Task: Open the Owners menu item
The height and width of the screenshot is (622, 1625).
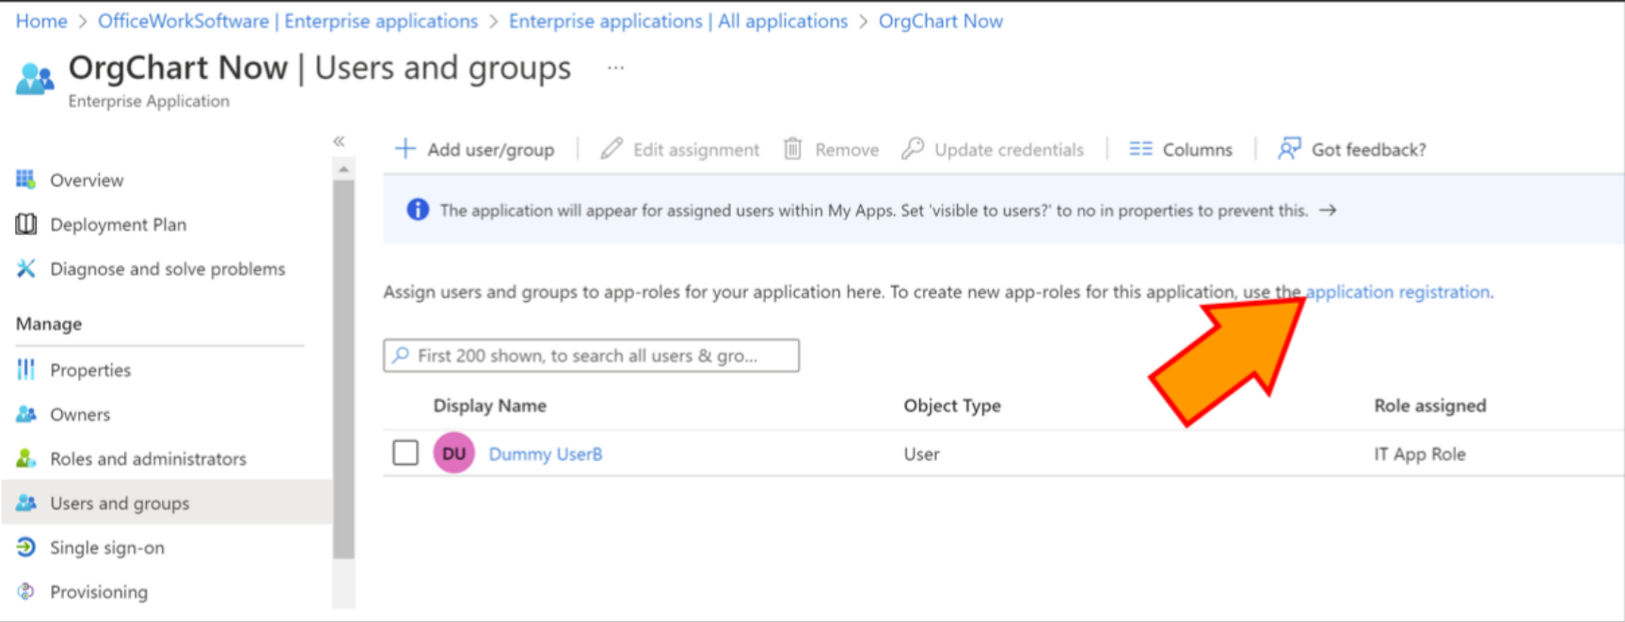Action: coord(80,414)
